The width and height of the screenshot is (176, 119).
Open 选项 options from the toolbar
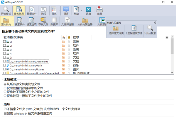tap(44, 11)
